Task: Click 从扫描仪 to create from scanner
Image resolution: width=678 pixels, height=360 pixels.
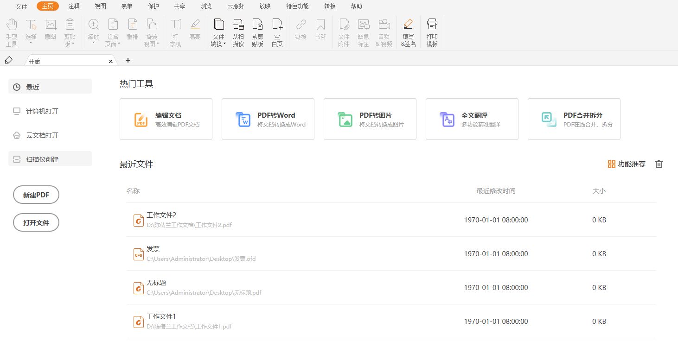Action: [x=238, y=32]
